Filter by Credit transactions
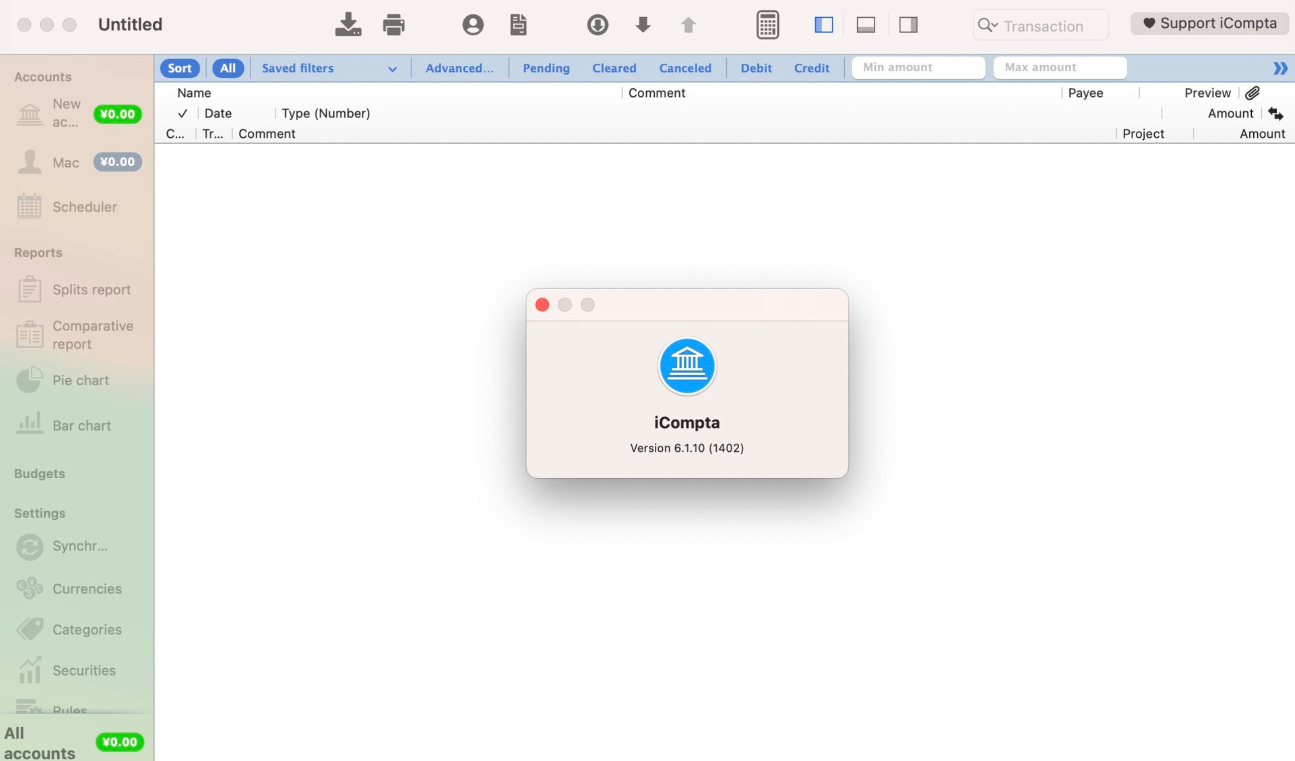 (x=811, y=68)
